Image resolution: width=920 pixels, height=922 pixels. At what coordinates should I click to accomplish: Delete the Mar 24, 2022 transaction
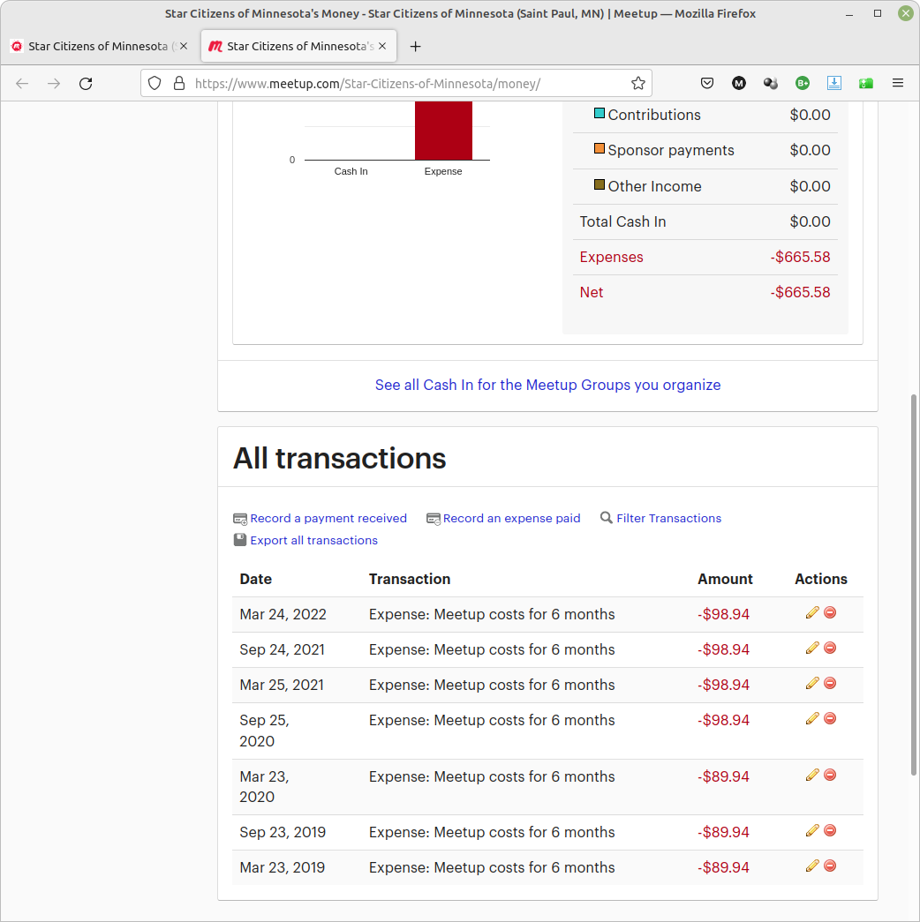click(830, 612)
